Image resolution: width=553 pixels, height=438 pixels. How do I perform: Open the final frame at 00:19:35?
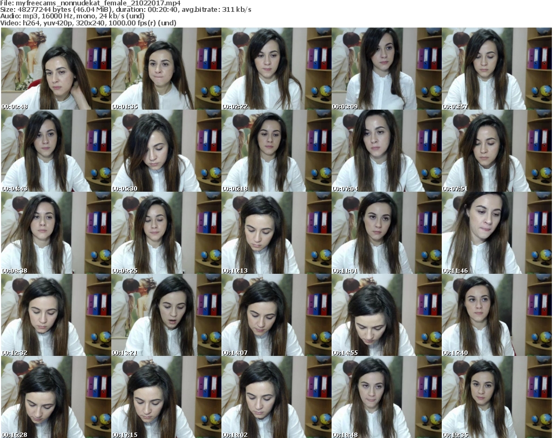tap(497, 397)
